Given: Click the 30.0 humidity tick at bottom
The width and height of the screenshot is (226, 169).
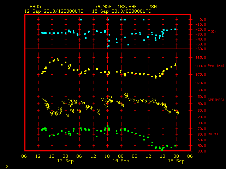Looking at the screenshot, I should coord(202,151).
